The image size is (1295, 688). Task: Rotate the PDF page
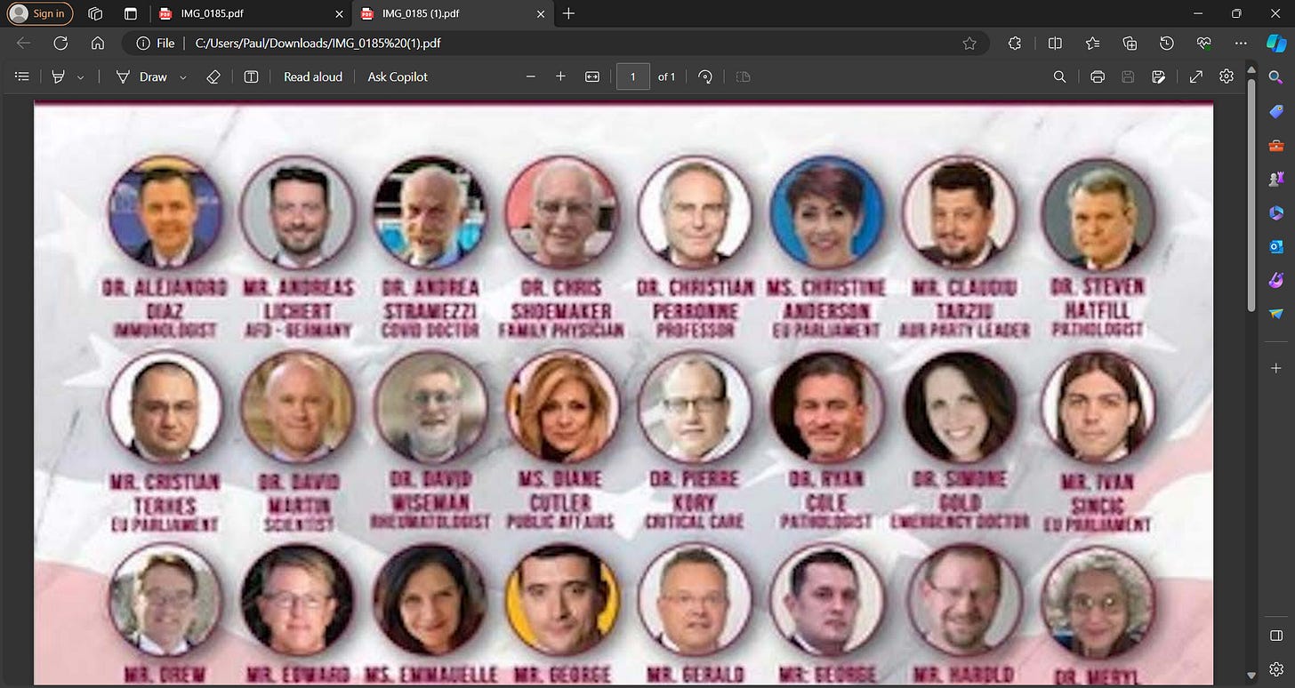tap(705, 77)
